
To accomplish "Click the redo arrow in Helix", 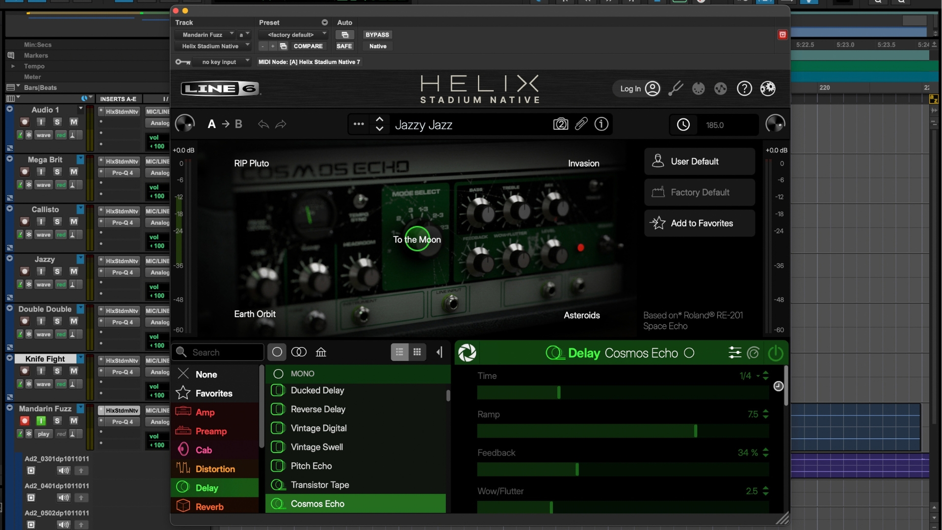I will pyautogui.click(x=281, y=124).
